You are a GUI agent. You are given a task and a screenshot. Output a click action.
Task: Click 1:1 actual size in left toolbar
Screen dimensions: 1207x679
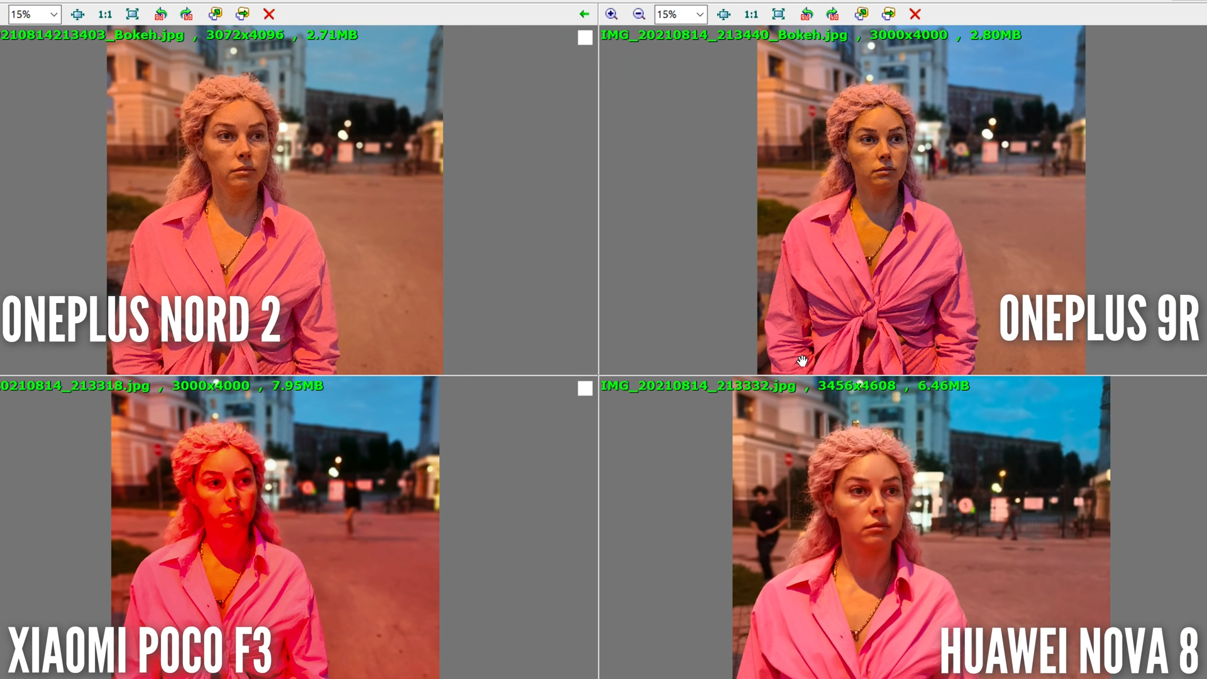click(105, 14)
